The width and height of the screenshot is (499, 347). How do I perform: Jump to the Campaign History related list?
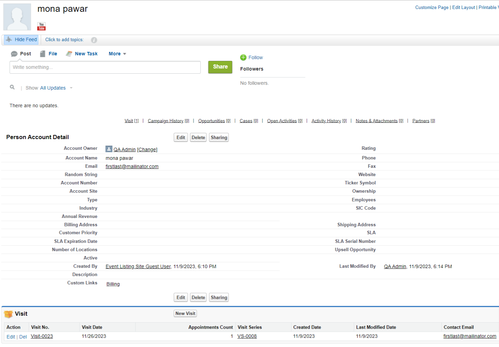tap(166, 121)
